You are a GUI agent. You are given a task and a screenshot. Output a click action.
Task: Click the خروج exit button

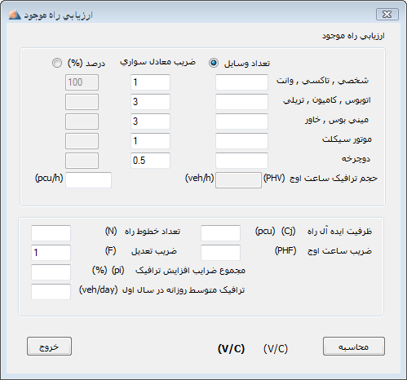[x=49, y=347]
